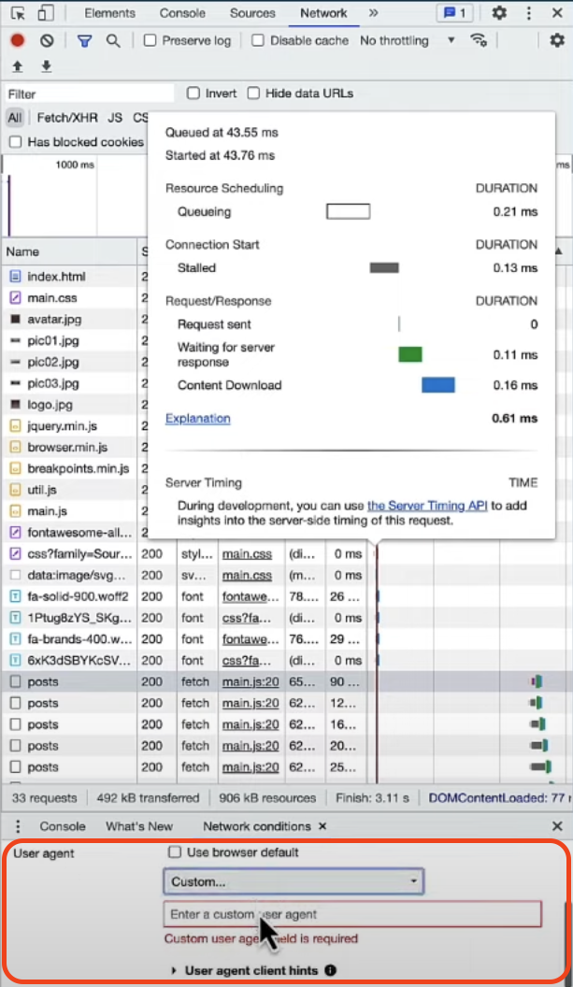Import HAR file with upload arrow

[x=18, y=66]
